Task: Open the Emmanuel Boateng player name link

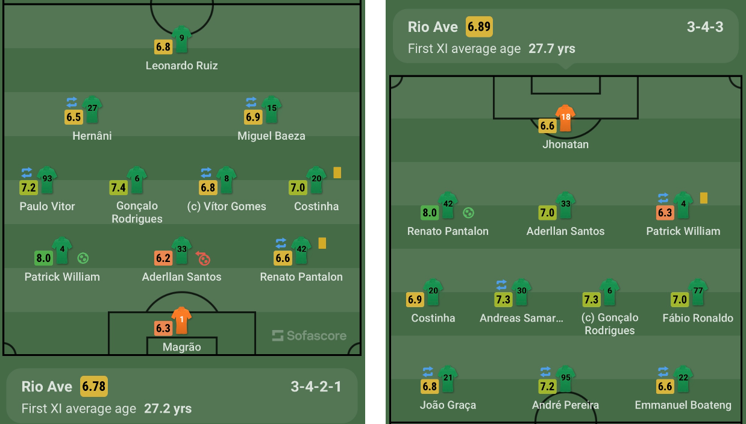Action: [x=683, y=405]
